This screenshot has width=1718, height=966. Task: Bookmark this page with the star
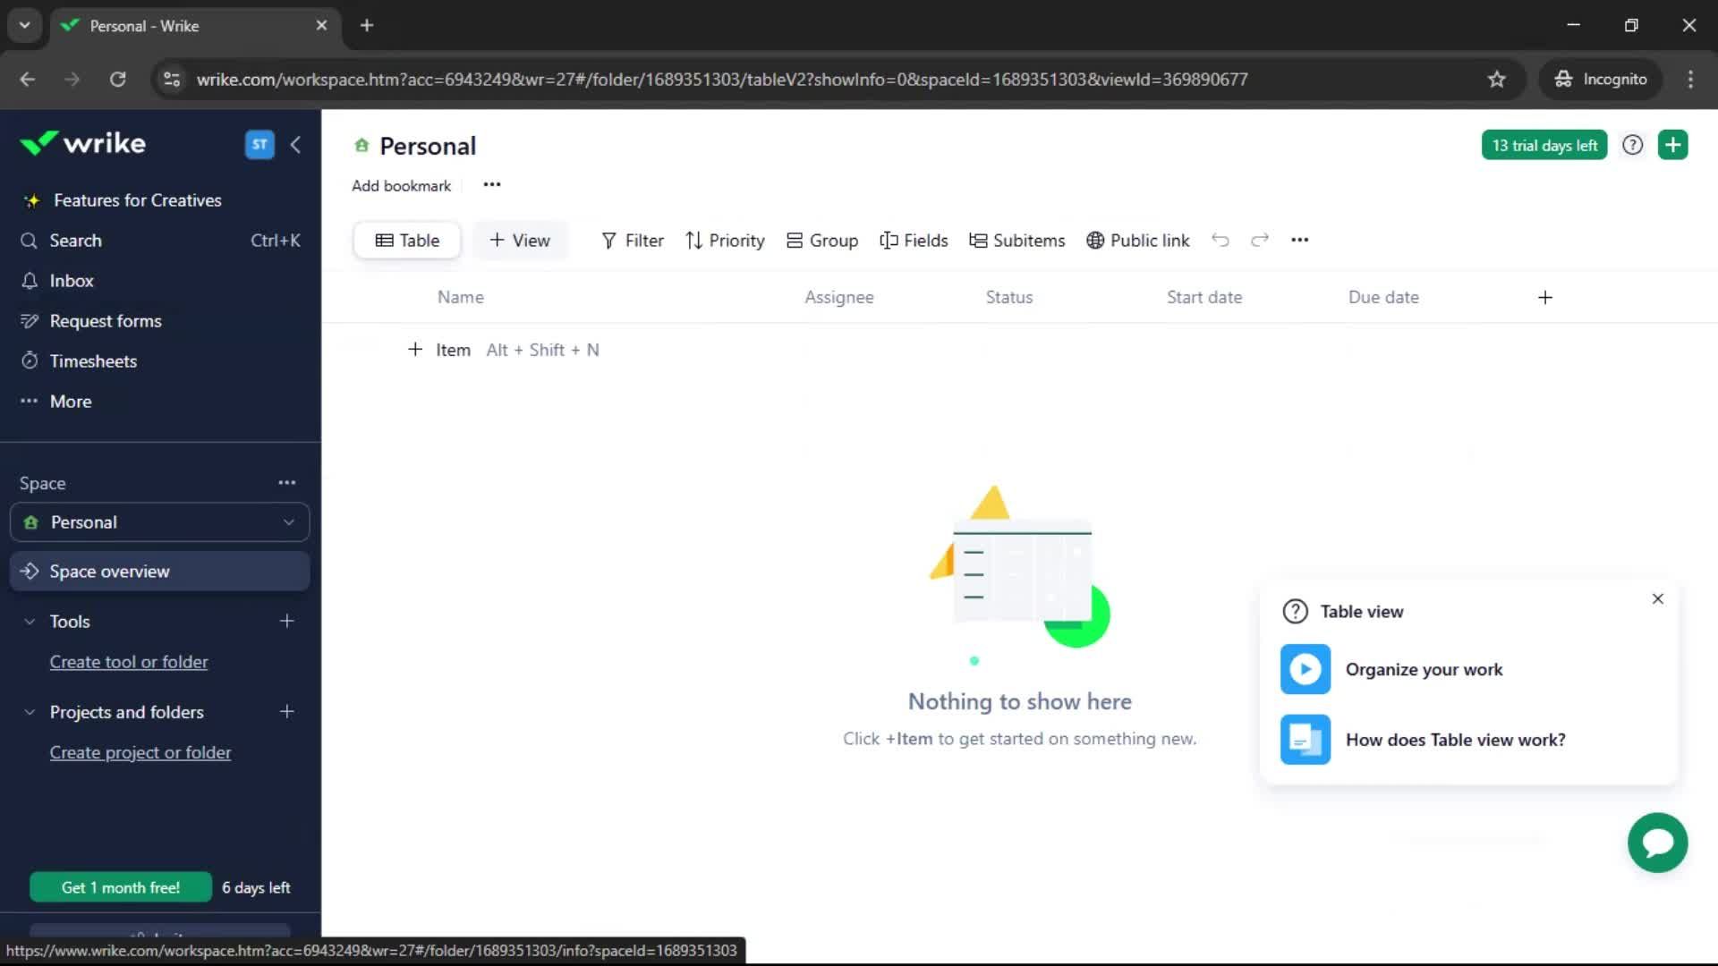1497,79
